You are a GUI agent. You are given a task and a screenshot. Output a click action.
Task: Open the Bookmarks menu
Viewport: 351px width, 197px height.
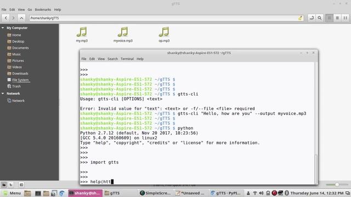coord(43,10)
